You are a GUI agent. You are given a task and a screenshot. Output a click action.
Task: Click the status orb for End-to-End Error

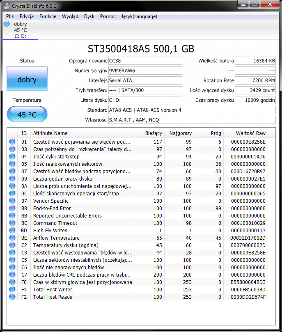tap(12, 208)
